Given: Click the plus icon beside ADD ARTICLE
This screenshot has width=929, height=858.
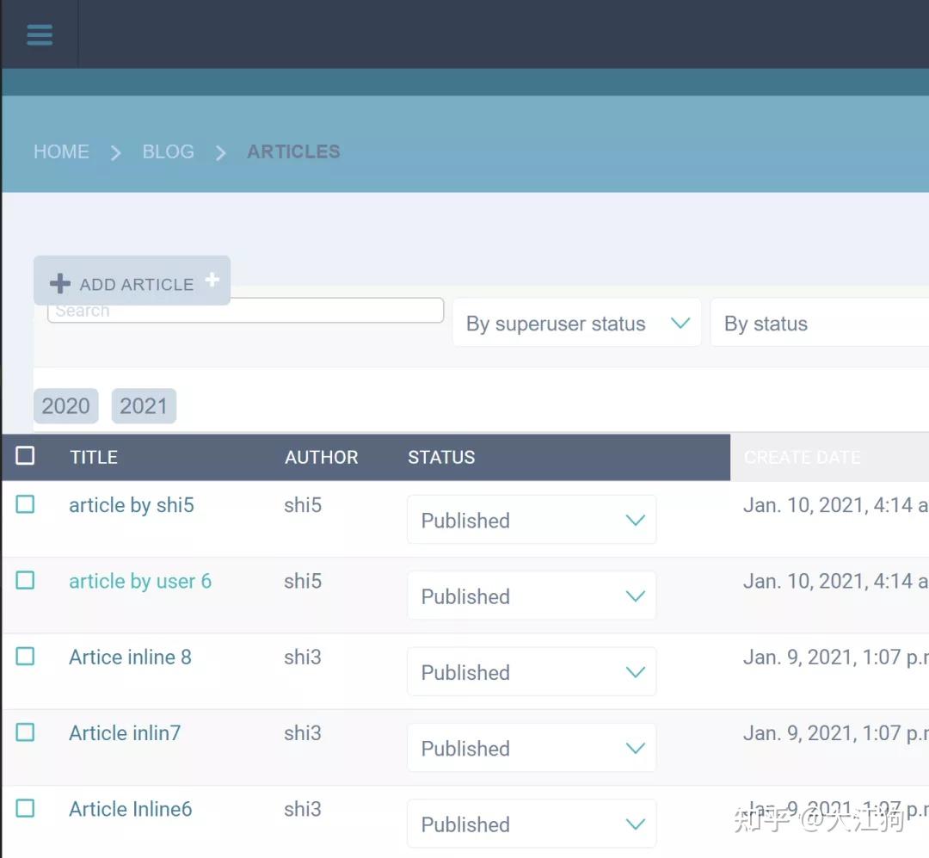Looking at the screenshot, I should coord(60,283).
